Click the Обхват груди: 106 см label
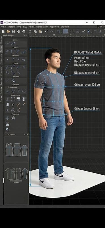Viewport: 105px width, 228px height. tap(87, 85)
